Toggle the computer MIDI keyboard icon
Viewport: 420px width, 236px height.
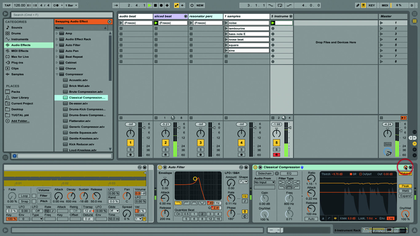(364, 5)
